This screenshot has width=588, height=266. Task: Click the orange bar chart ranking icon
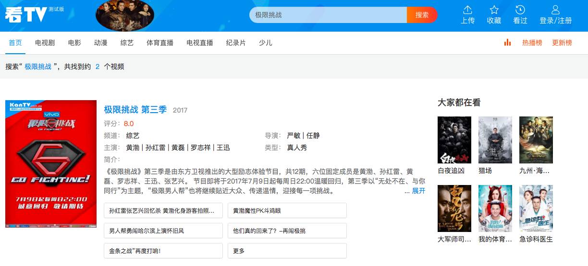point(507,43)
